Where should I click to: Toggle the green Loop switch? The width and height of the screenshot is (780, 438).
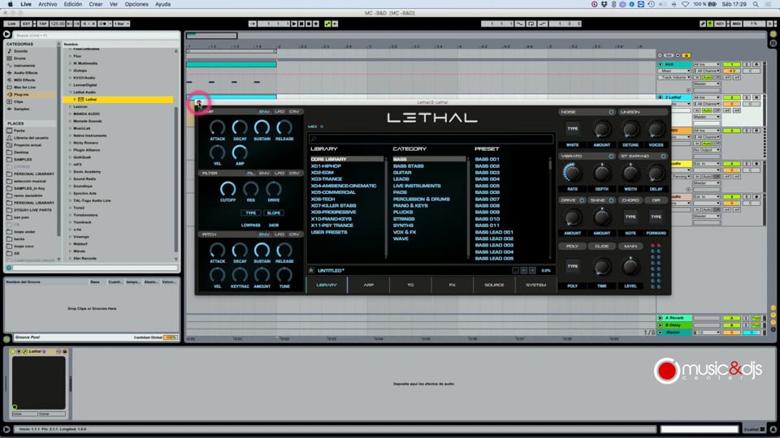tap(327, 24)
